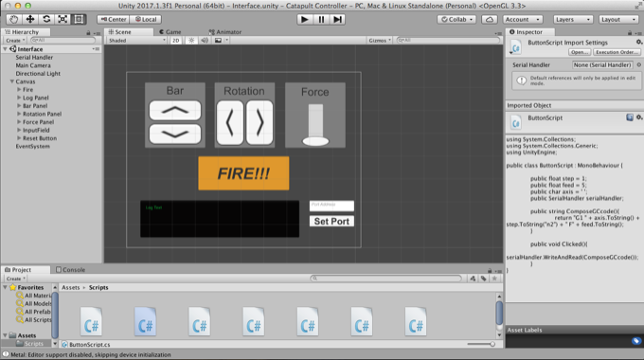Open the Layers dropdown
The image size is (644, 360).
573,19
